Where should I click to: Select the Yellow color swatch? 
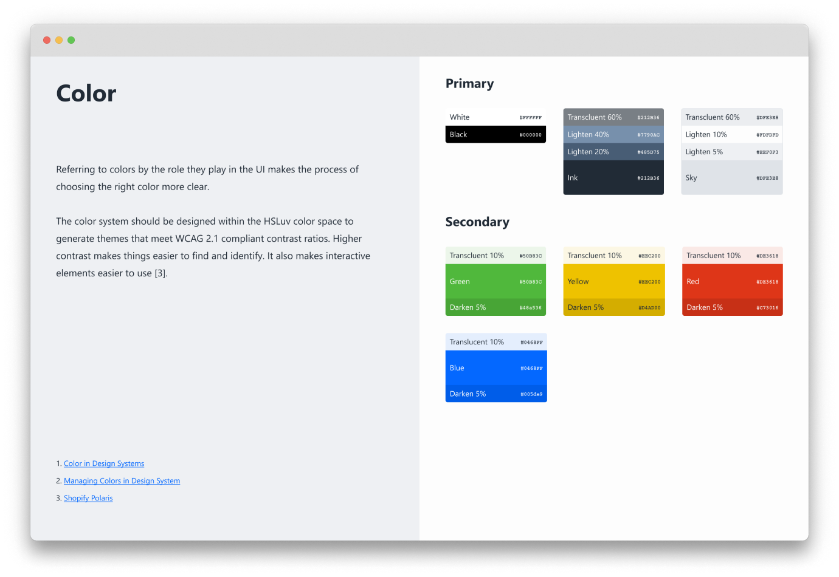click(x=613, y=281)
